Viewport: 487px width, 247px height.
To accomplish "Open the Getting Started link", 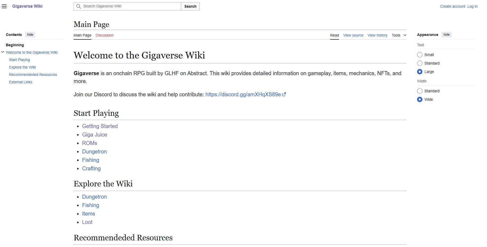I will pyautogui.click(x=100, y=126).
